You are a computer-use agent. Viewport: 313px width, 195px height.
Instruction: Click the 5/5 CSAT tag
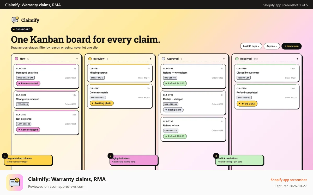[x=247, y=103]
